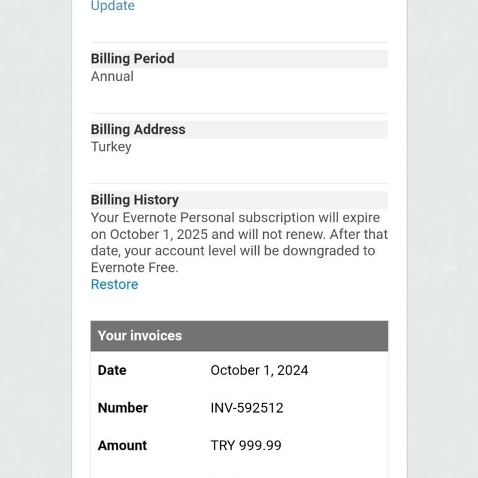Click the 'will not renew' notice text
This screenshot has width=478, height=478.
point(278,235)
